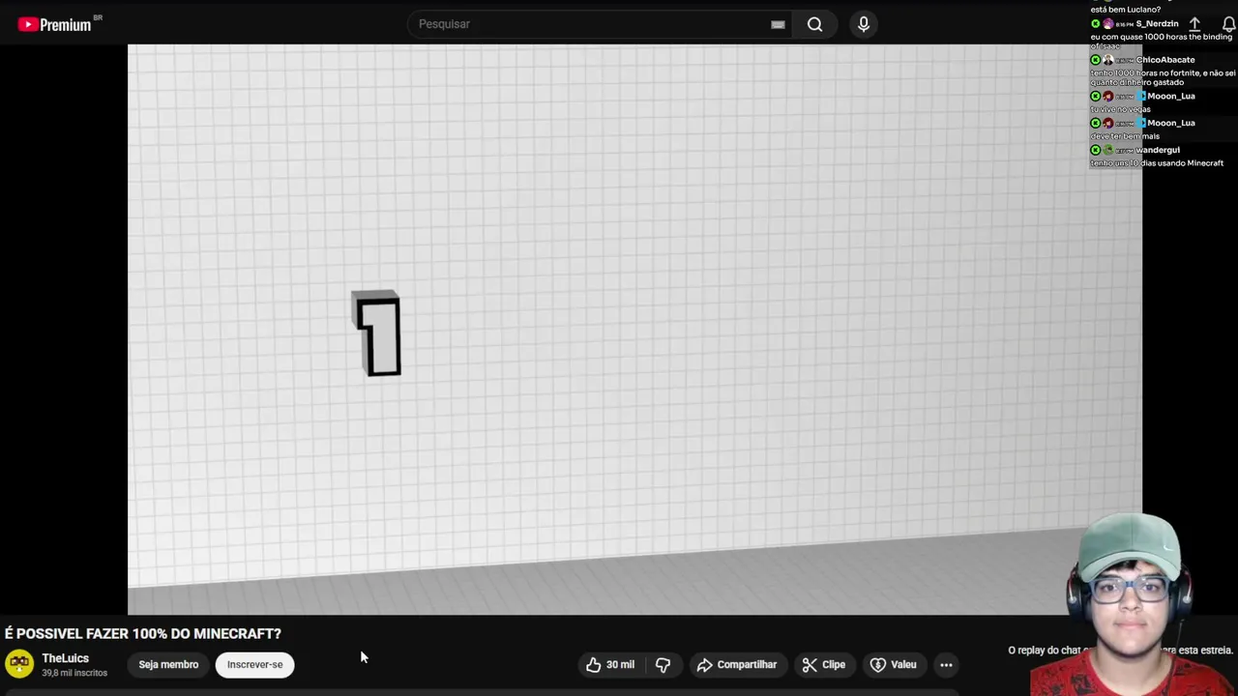Click ChicoAbacate's chat username
This screenshot has width=1238, height=696.
point(1165,60)
